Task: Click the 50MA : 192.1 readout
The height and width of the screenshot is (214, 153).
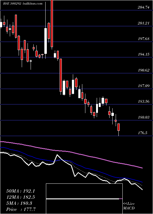Action: pyautogui.click(x=21, y=191)
